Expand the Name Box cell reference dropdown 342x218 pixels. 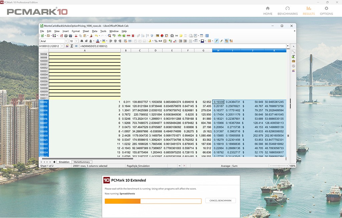click(x=62, y=46)
